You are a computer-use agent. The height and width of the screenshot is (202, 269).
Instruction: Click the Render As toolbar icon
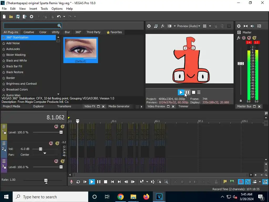tap(24, 17)
